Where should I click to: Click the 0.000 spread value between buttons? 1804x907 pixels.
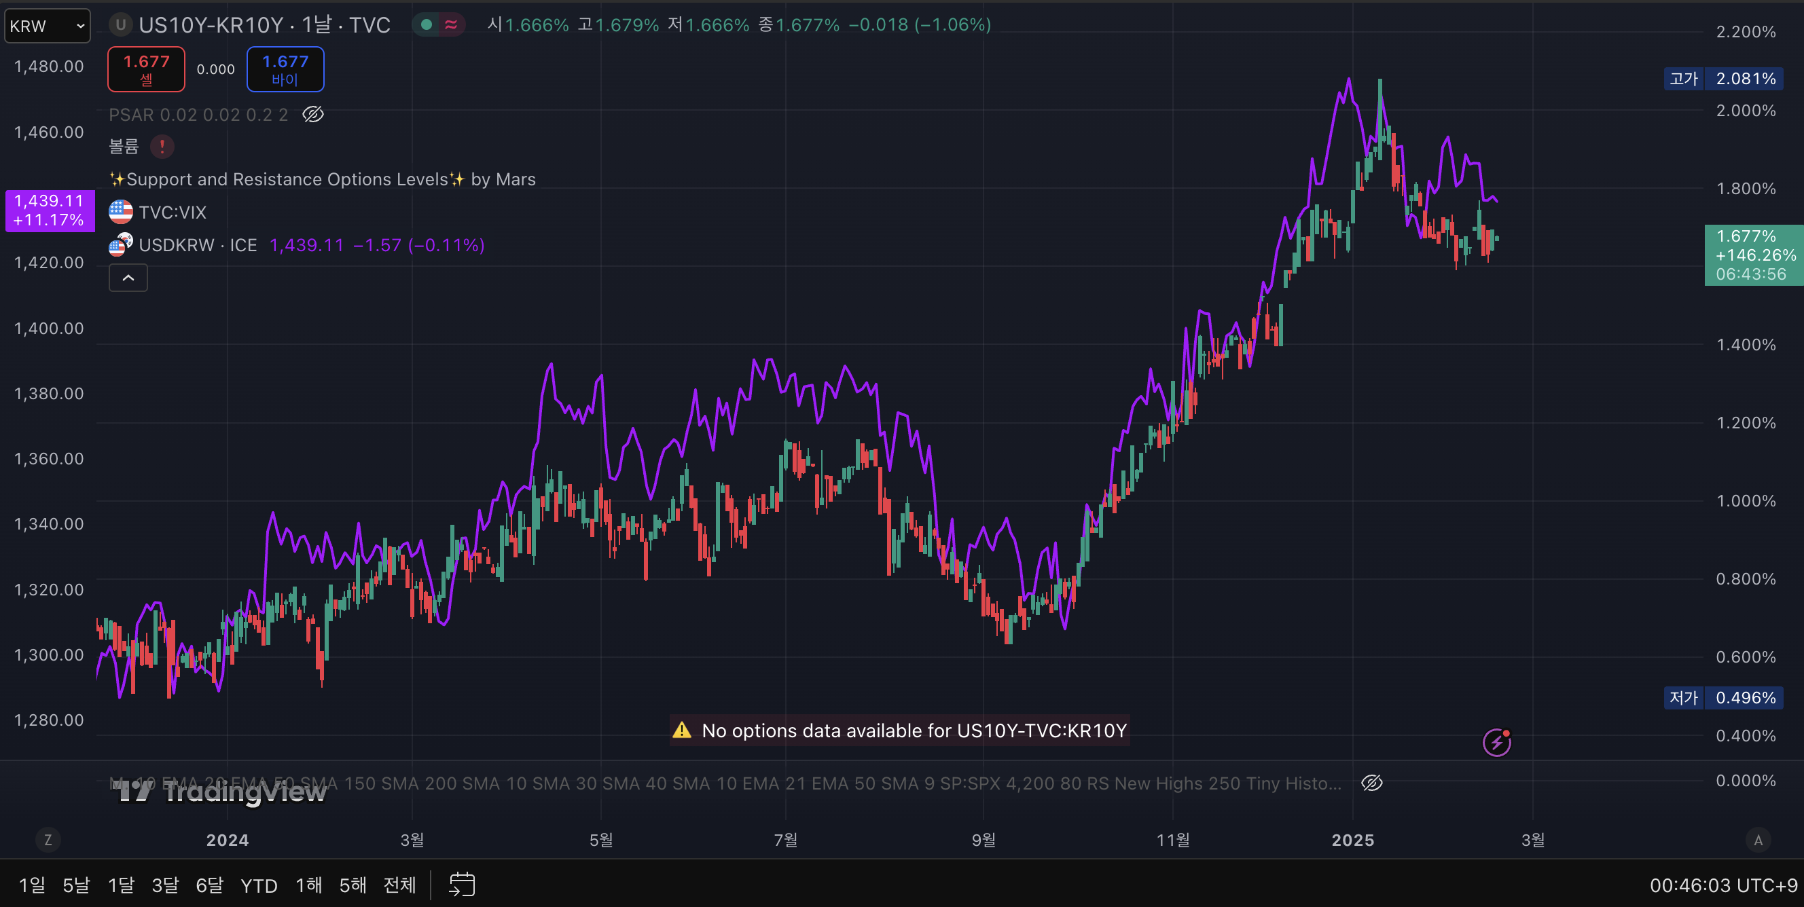(216, 69)
